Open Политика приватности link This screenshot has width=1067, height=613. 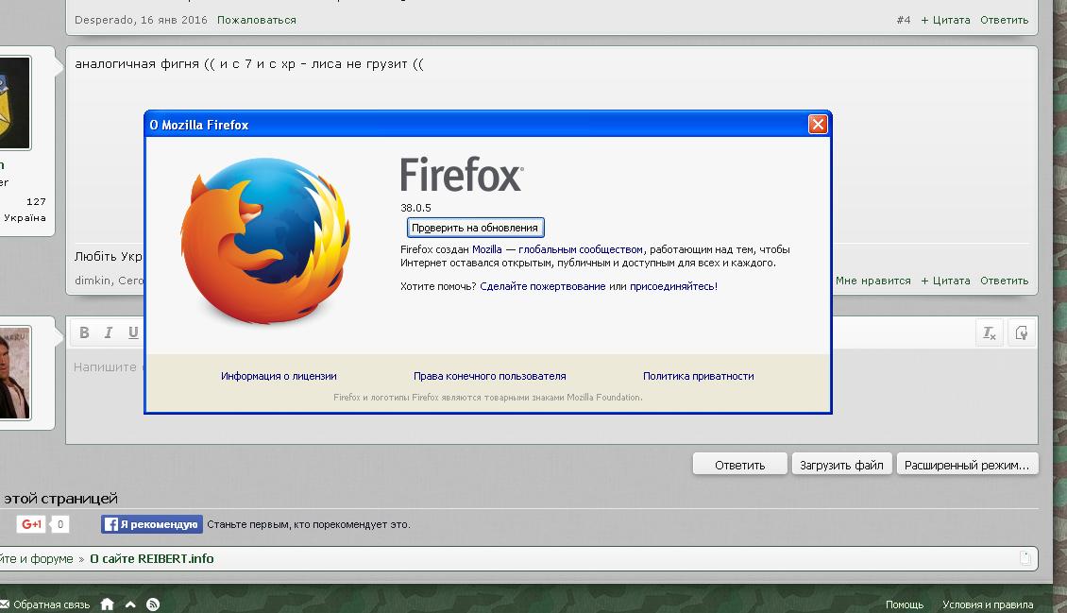tap(698, 376)
